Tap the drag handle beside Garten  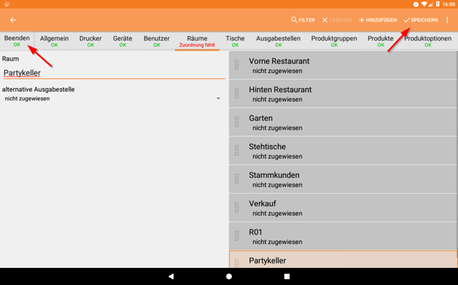pyautogui.click(x=237, y=123)
